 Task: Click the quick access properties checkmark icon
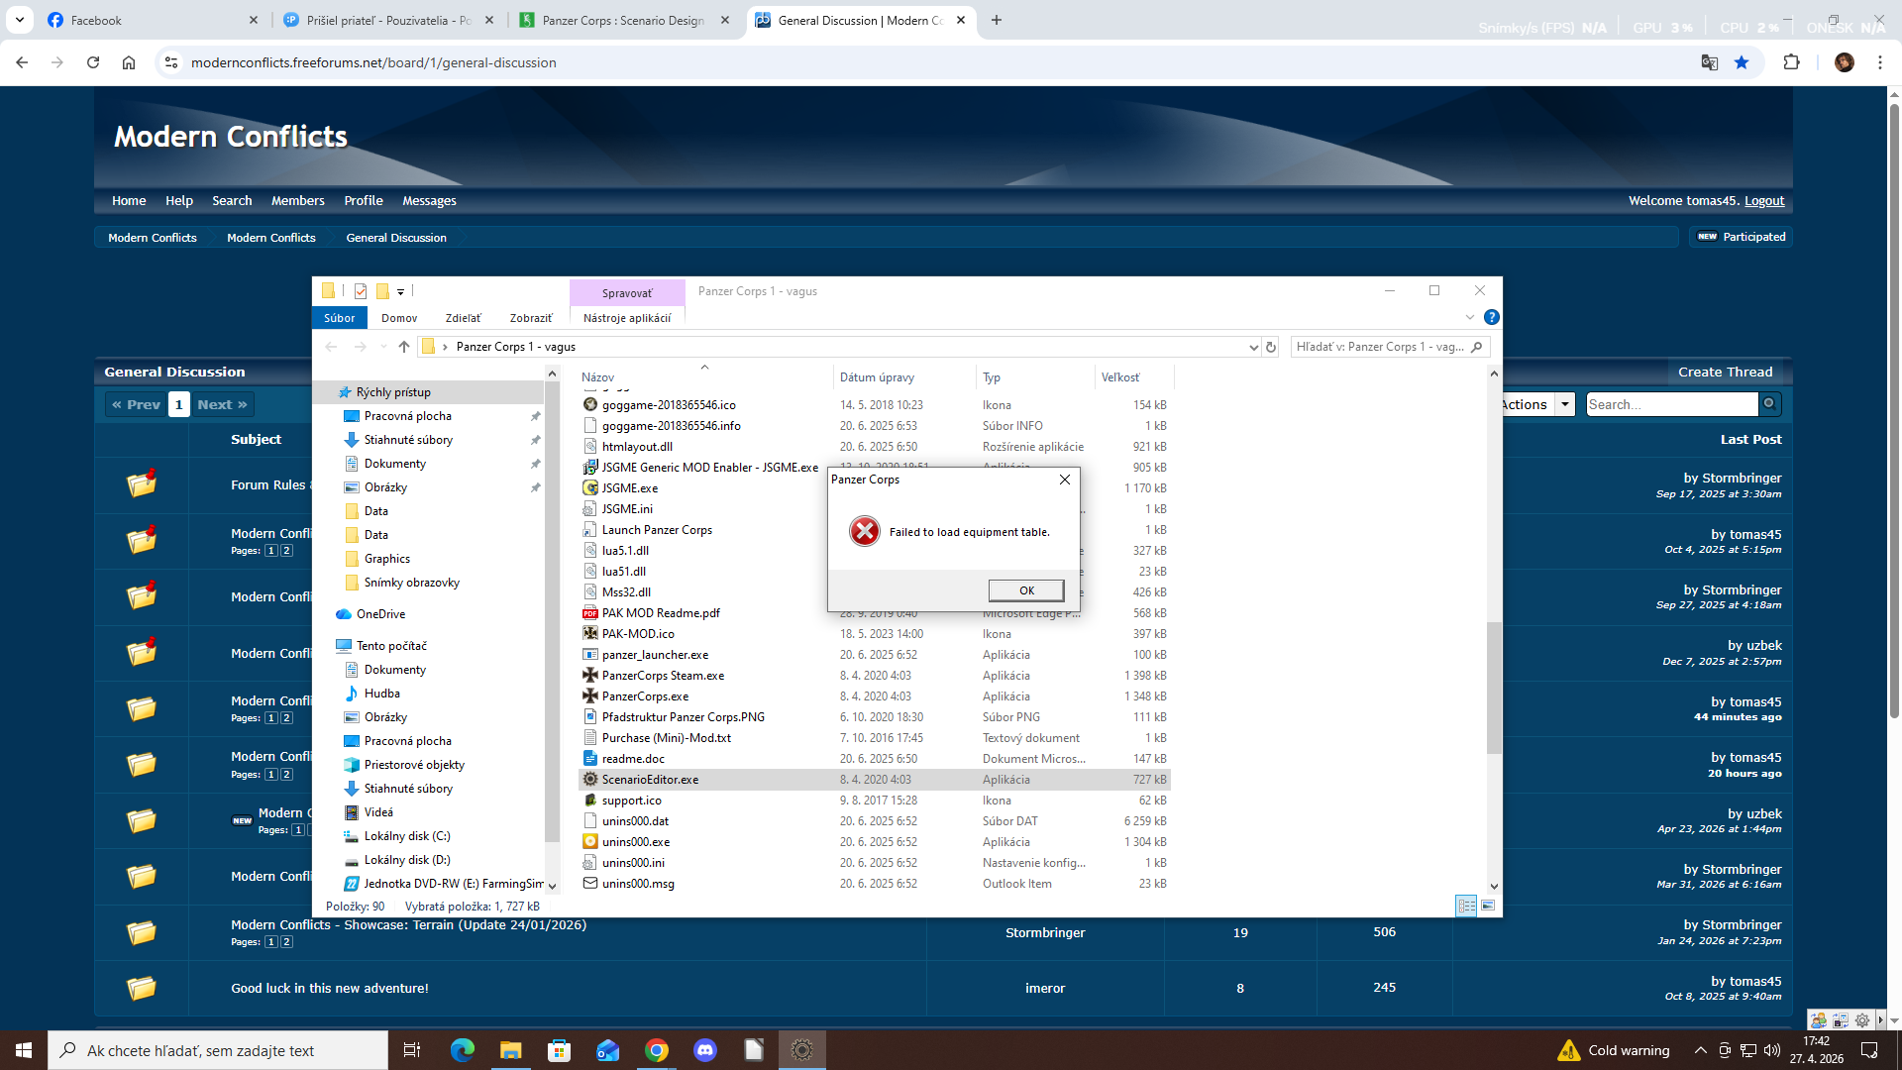pos(361,291)
